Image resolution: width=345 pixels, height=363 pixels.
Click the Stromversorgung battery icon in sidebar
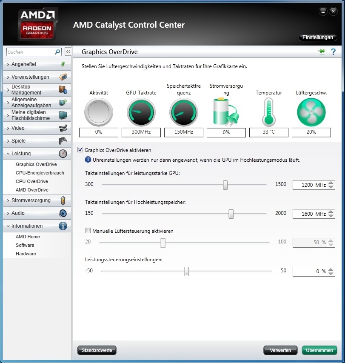coord(63,200)
